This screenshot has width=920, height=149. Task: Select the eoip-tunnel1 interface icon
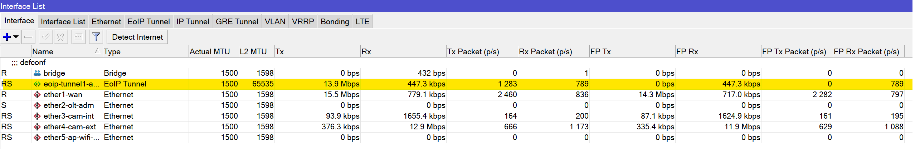click(37, 84)
